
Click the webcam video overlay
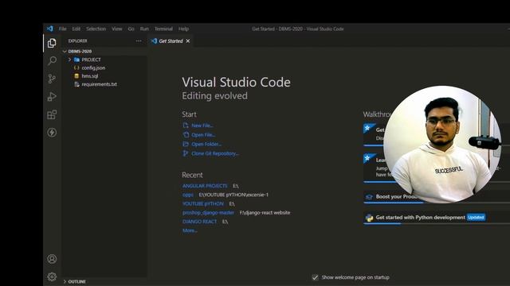442,145
